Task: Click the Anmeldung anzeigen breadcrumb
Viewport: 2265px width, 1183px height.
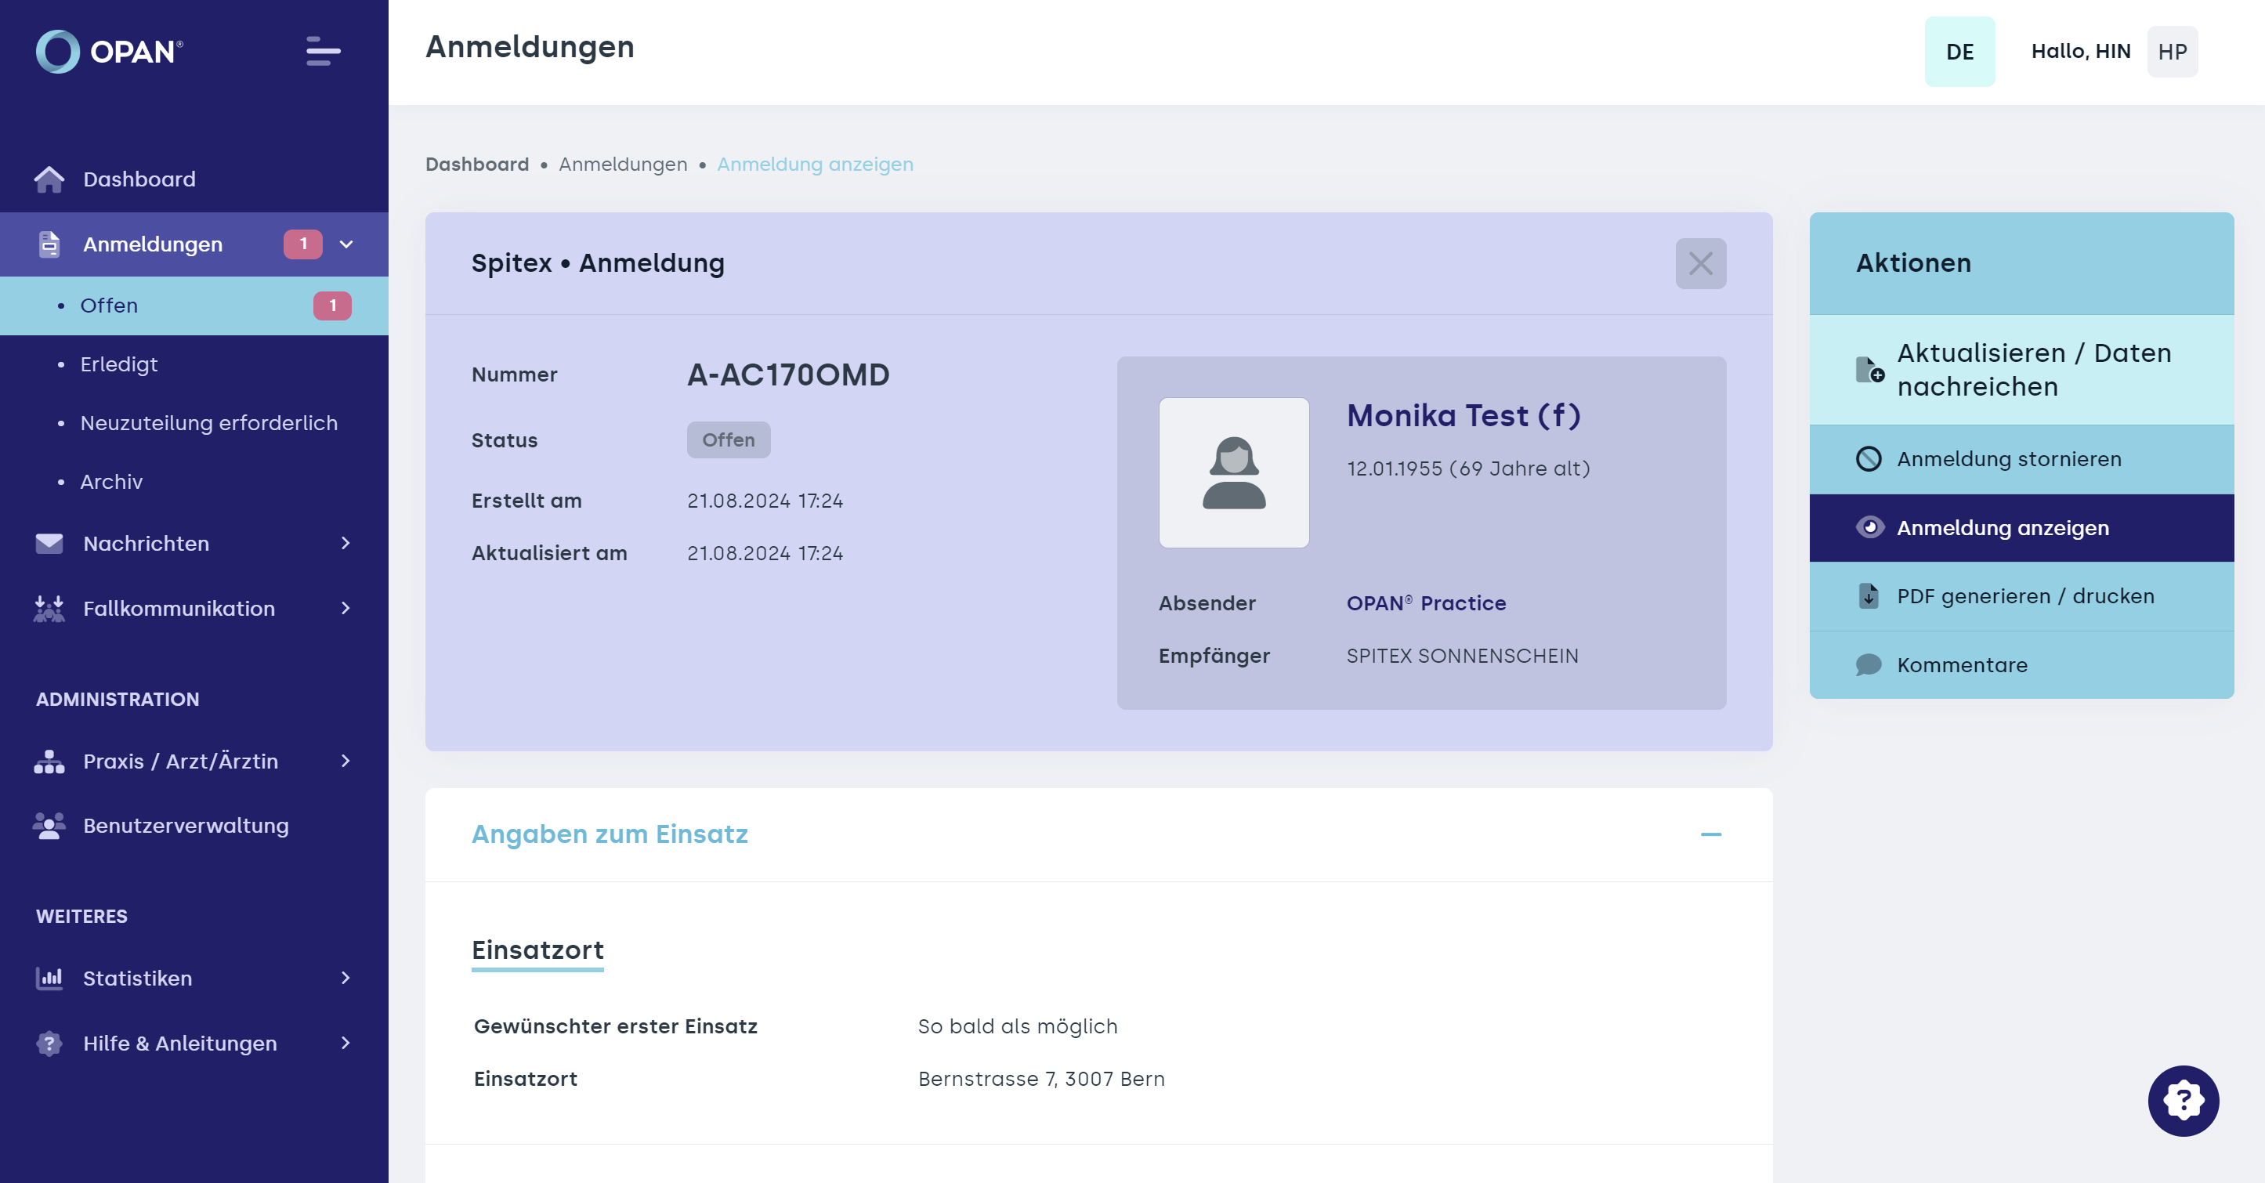Action: click(x=815, y=165)
